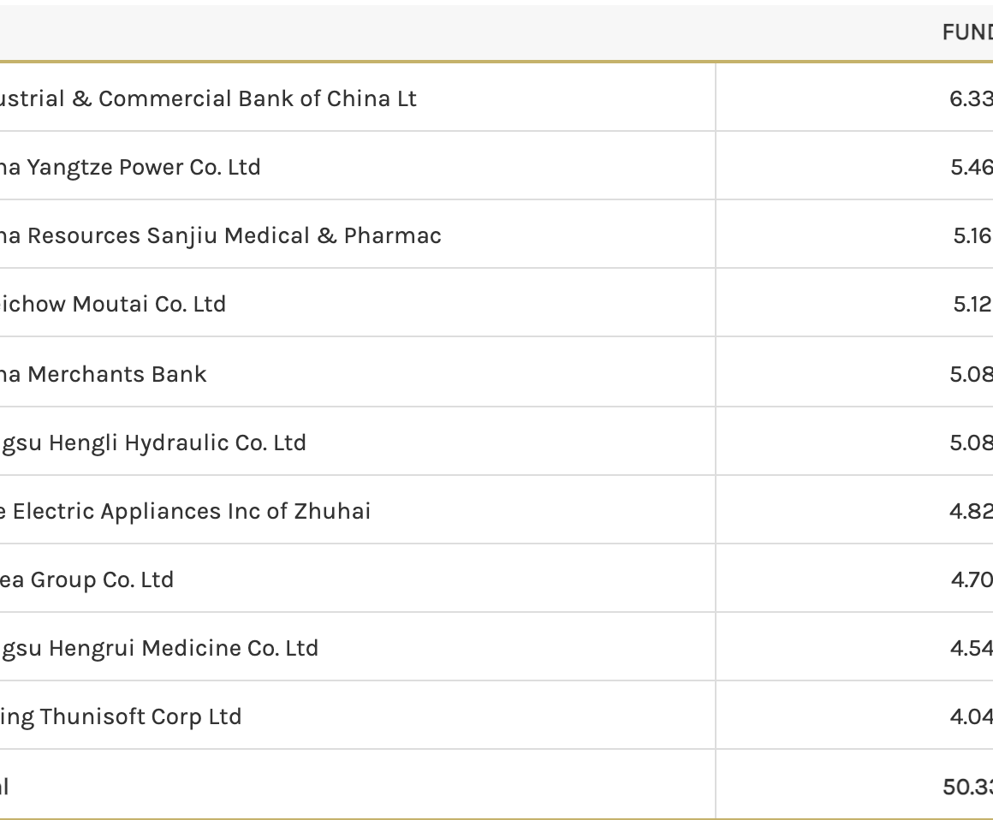Screen dimensions: 993x820
Task: Select Electric Appliances Inc of Zhuhai row
Action: tap(185, 511)
